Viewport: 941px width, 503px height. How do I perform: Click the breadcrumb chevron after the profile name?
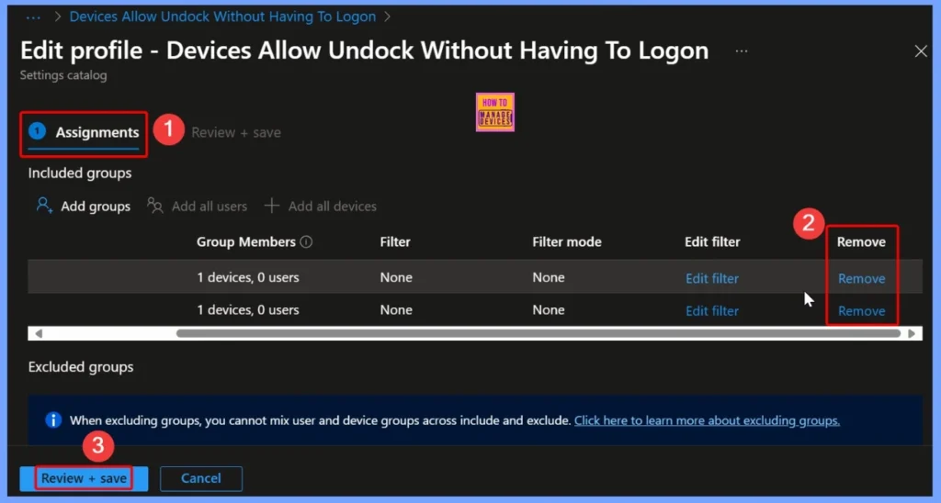388,17
